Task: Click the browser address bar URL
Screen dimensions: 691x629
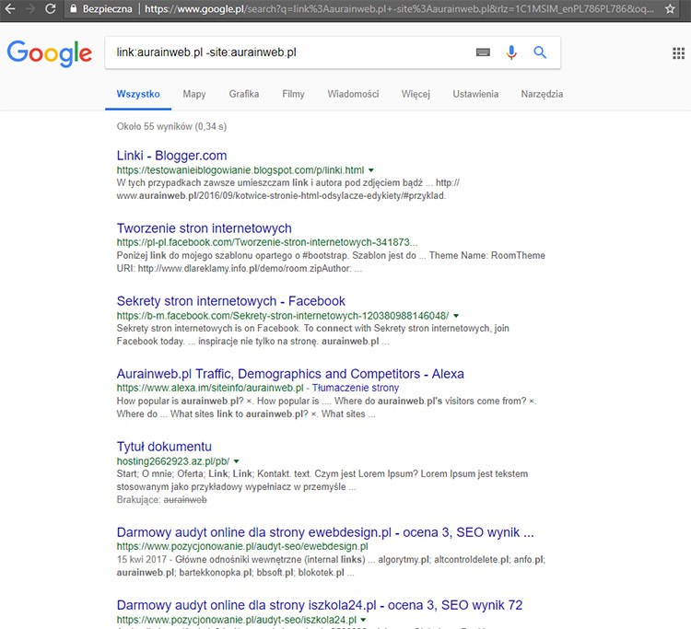Action: 399,9
